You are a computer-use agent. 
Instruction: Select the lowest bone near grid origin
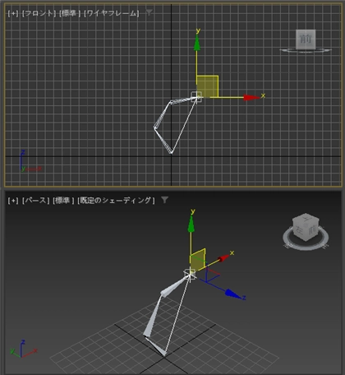click(156, 346)
